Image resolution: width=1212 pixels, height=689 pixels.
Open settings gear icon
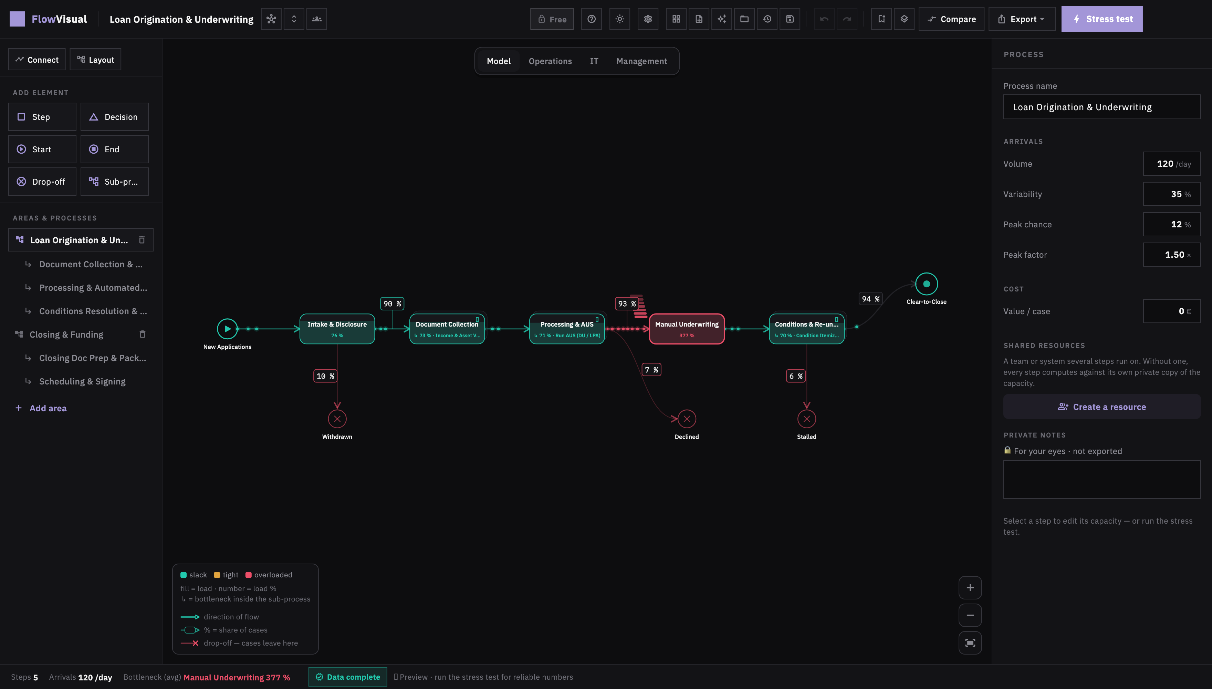click(x=648, y=19)
